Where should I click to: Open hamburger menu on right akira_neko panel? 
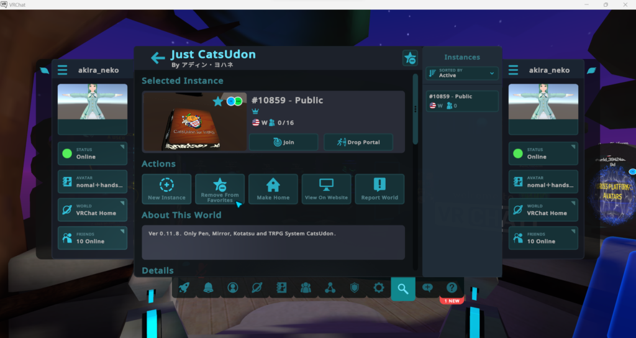pos(513,70)
